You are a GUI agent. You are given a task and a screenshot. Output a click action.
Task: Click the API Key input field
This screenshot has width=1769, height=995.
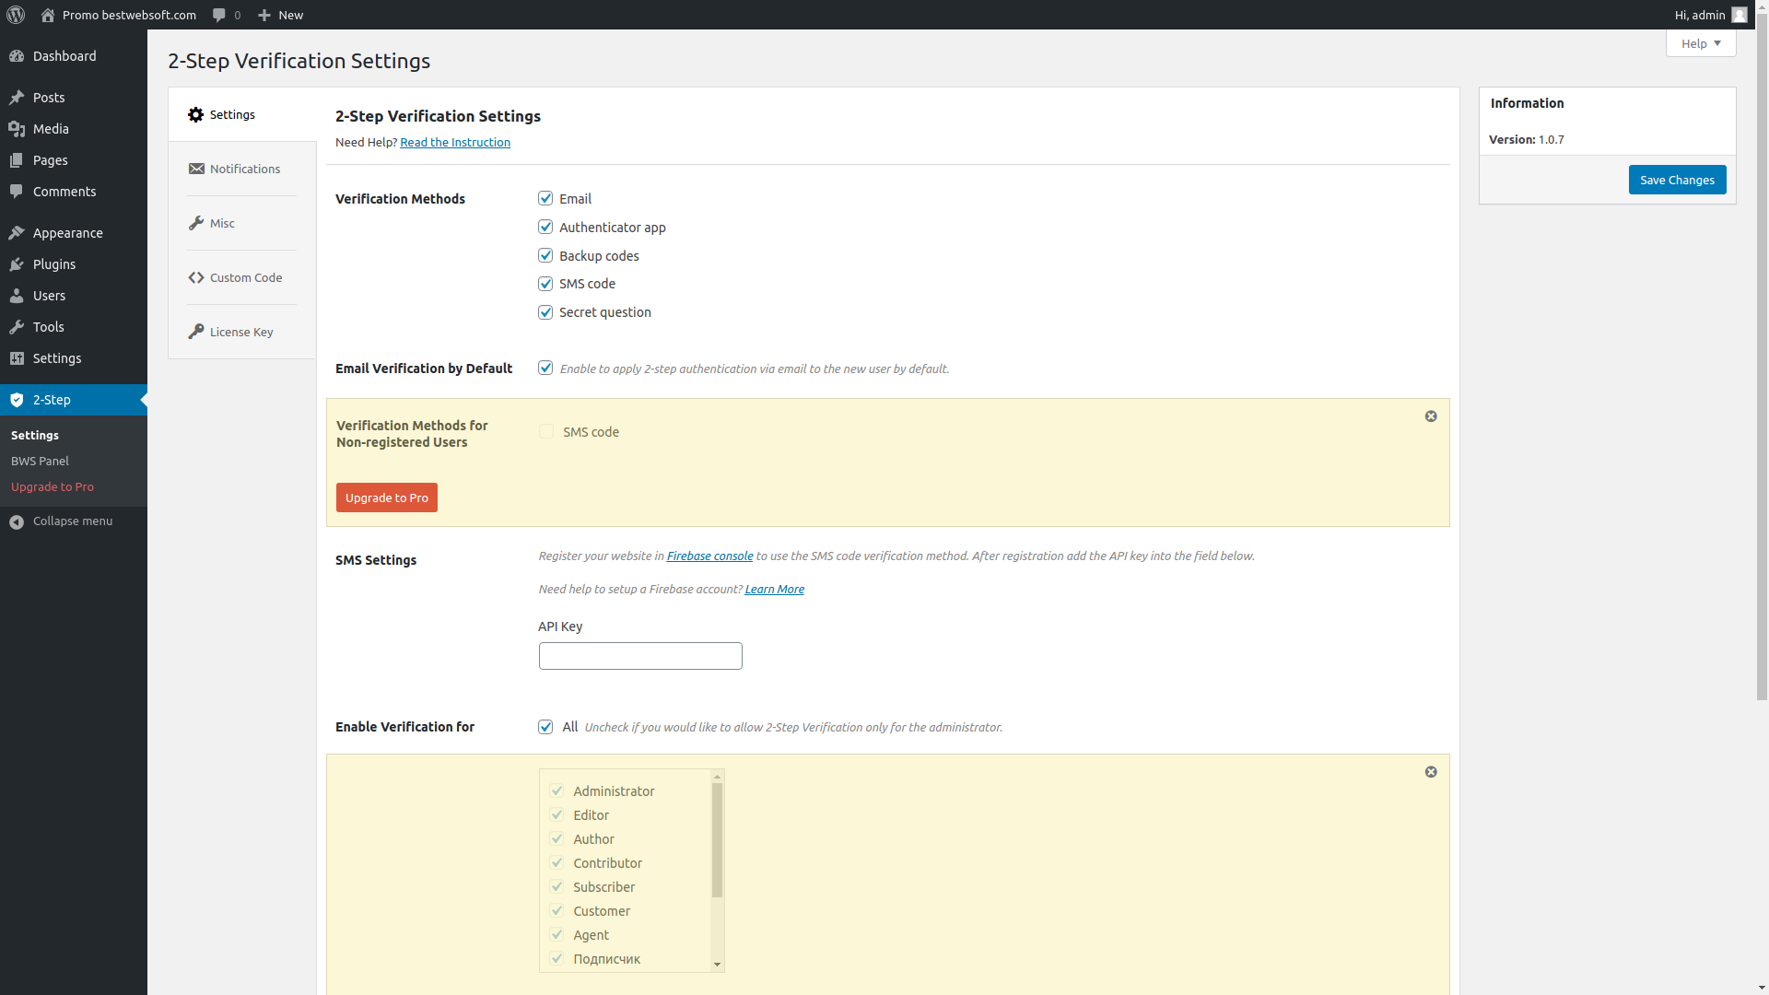pos(640,656)
